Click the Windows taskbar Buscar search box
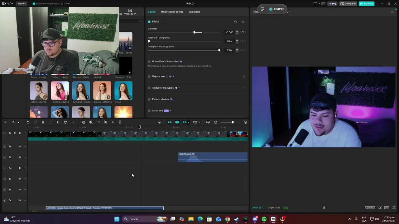This screenshot has height=224, width=399. pyautogui.click(x=145, y=219)
